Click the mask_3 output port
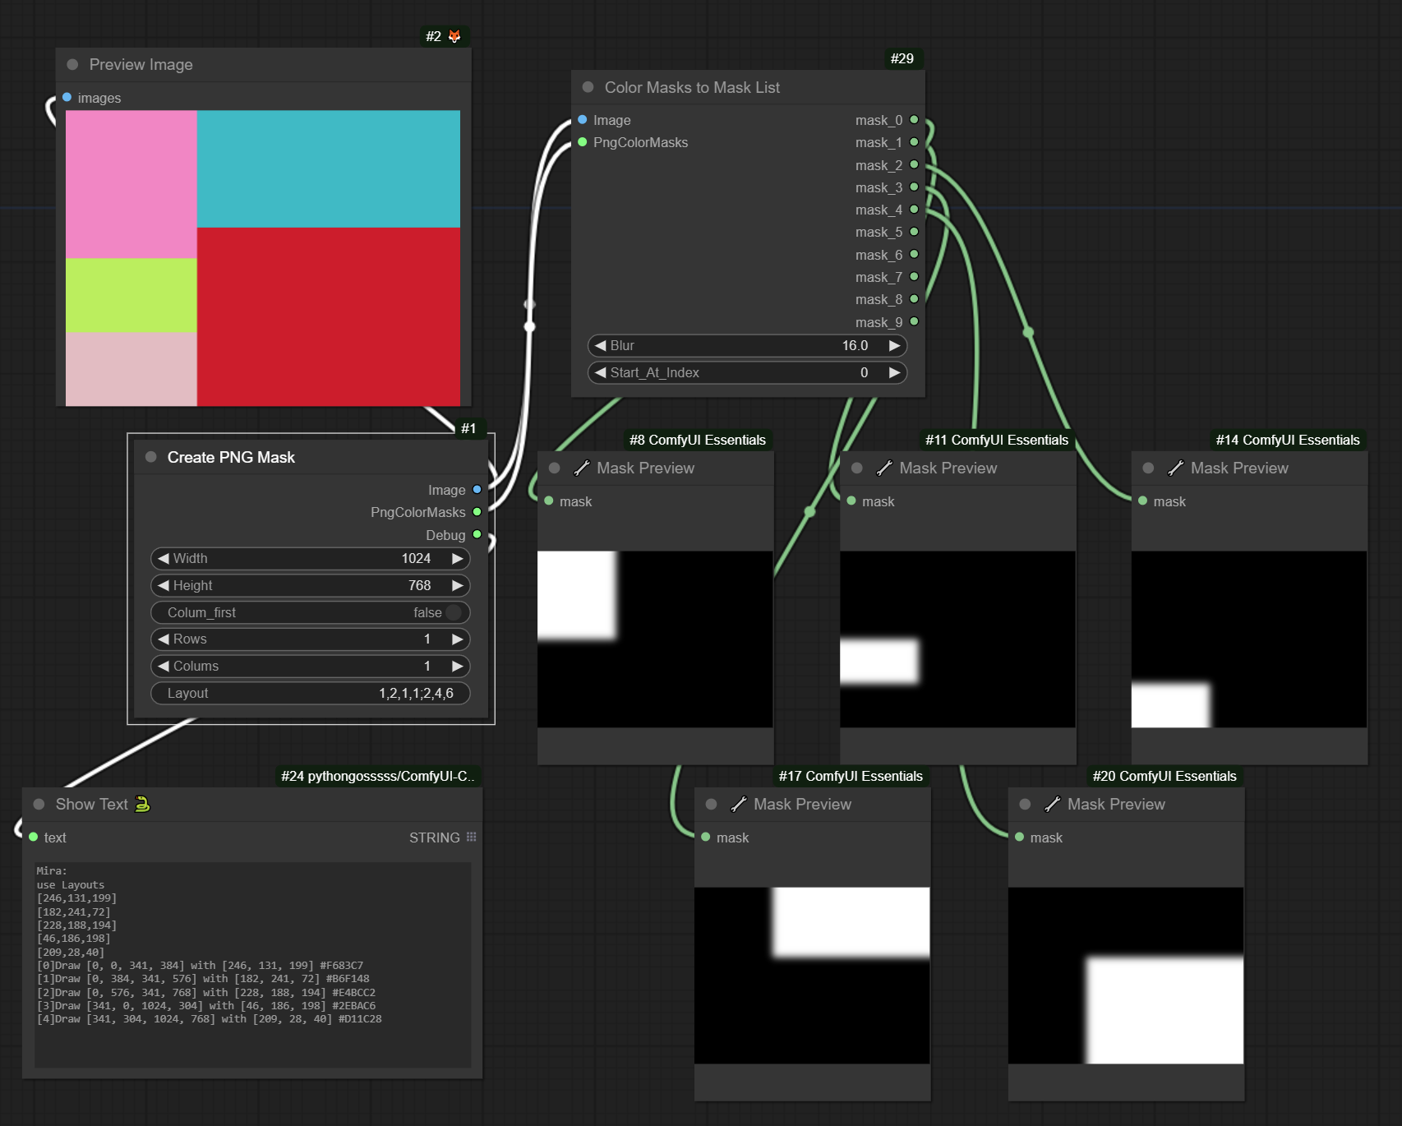 pos(914,187)
